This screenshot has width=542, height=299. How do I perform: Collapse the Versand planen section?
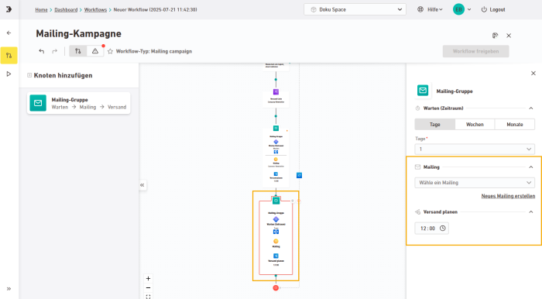531,212
